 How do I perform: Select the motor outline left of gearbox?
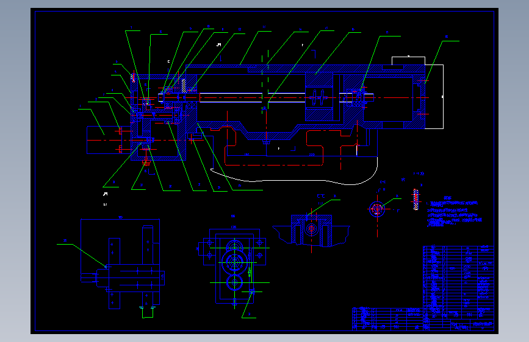tap(109, 140)
